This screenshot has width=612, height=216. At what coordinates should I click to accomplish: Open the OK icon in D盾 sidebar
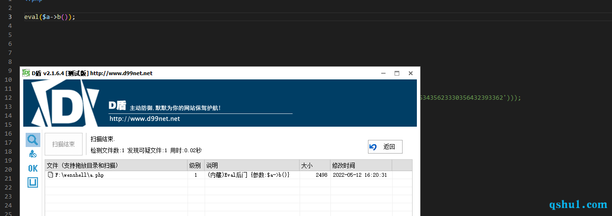33,168
